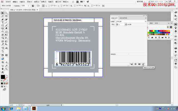
Task: Click leftmost icon at VDP panel bottom
Action: (x=132, y=64)
